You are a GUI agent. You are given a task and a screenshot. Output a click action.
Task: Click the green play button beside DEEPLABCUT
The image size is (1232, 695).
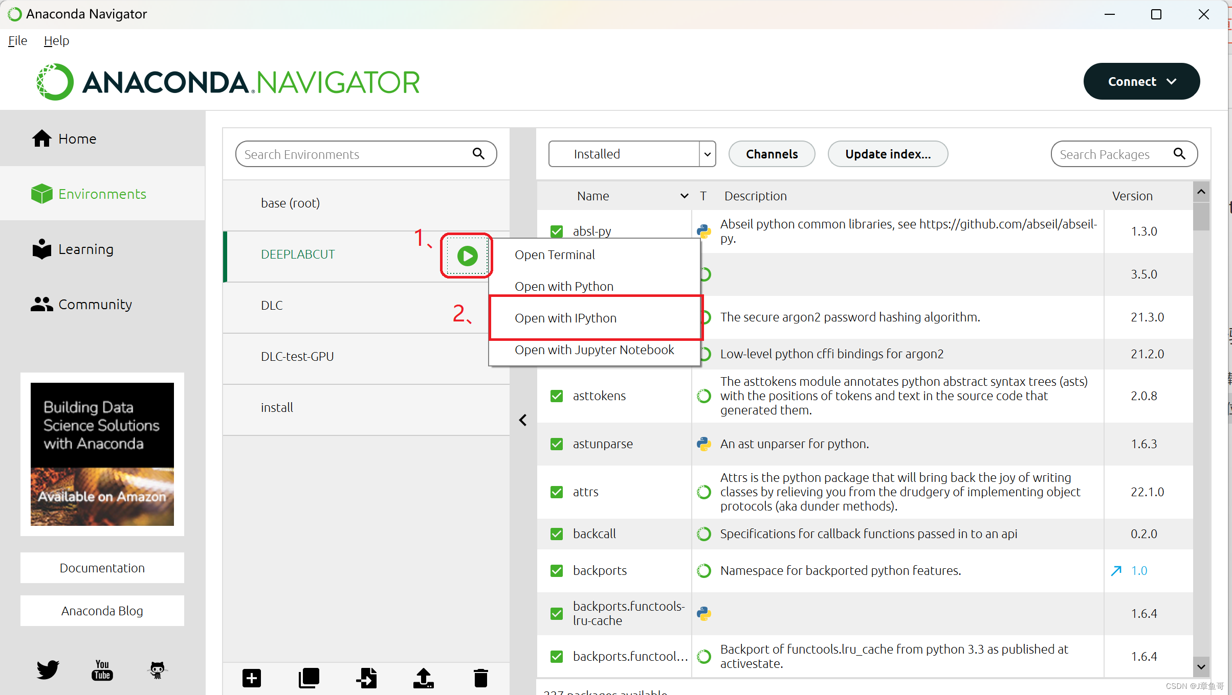[467, 256]
